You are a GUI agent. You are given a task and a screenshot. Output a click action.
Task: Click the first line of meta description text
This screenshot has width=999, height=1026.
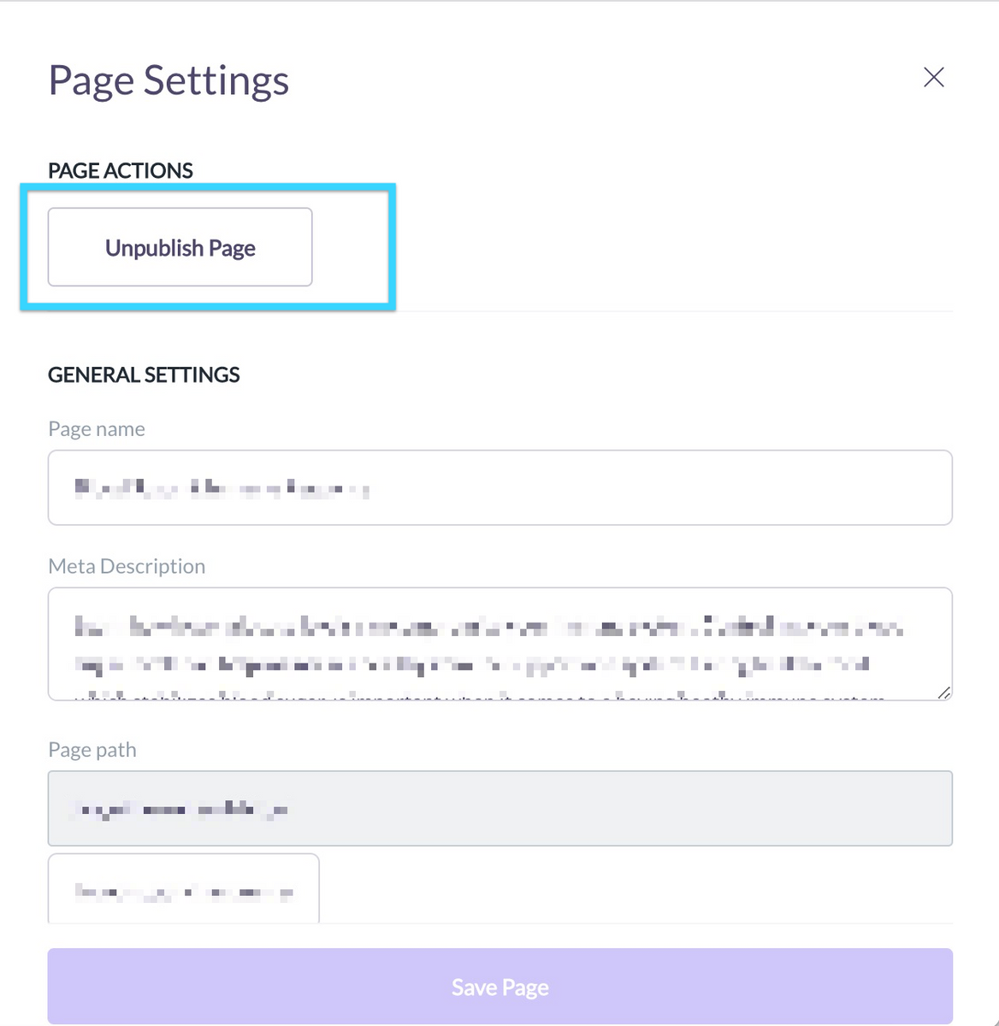point(488,628)
